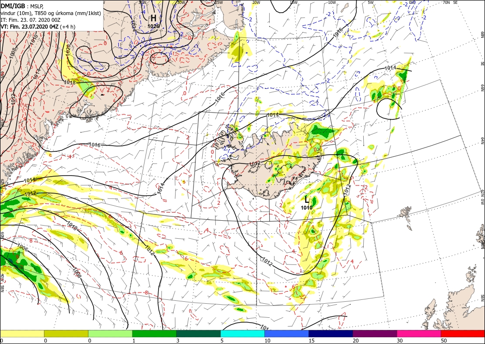485x344 pixels.
Task: Click the '1018' isobar label over Greenland
Action: (70, 82)
